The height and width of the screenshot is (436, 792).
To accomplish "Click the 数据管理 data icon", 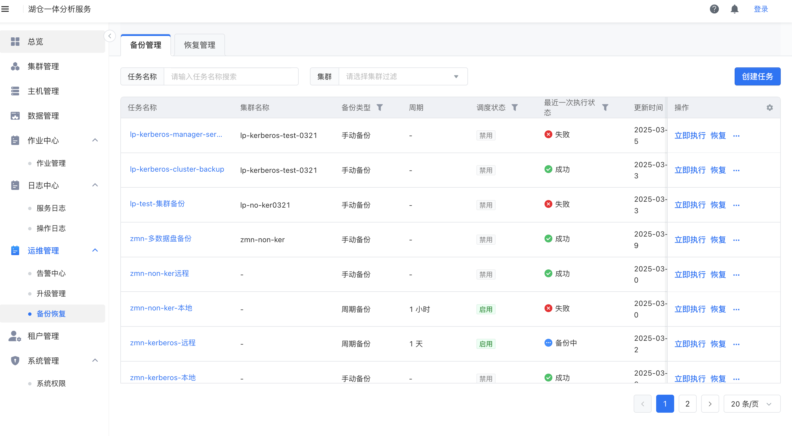I will (15, 116).
